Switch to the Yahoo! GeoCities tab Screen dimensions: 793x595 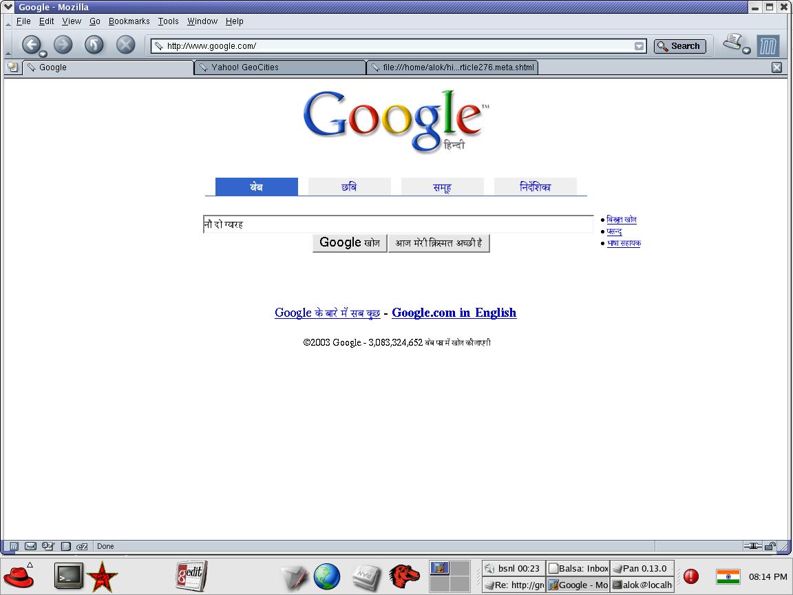coord(280,67)
